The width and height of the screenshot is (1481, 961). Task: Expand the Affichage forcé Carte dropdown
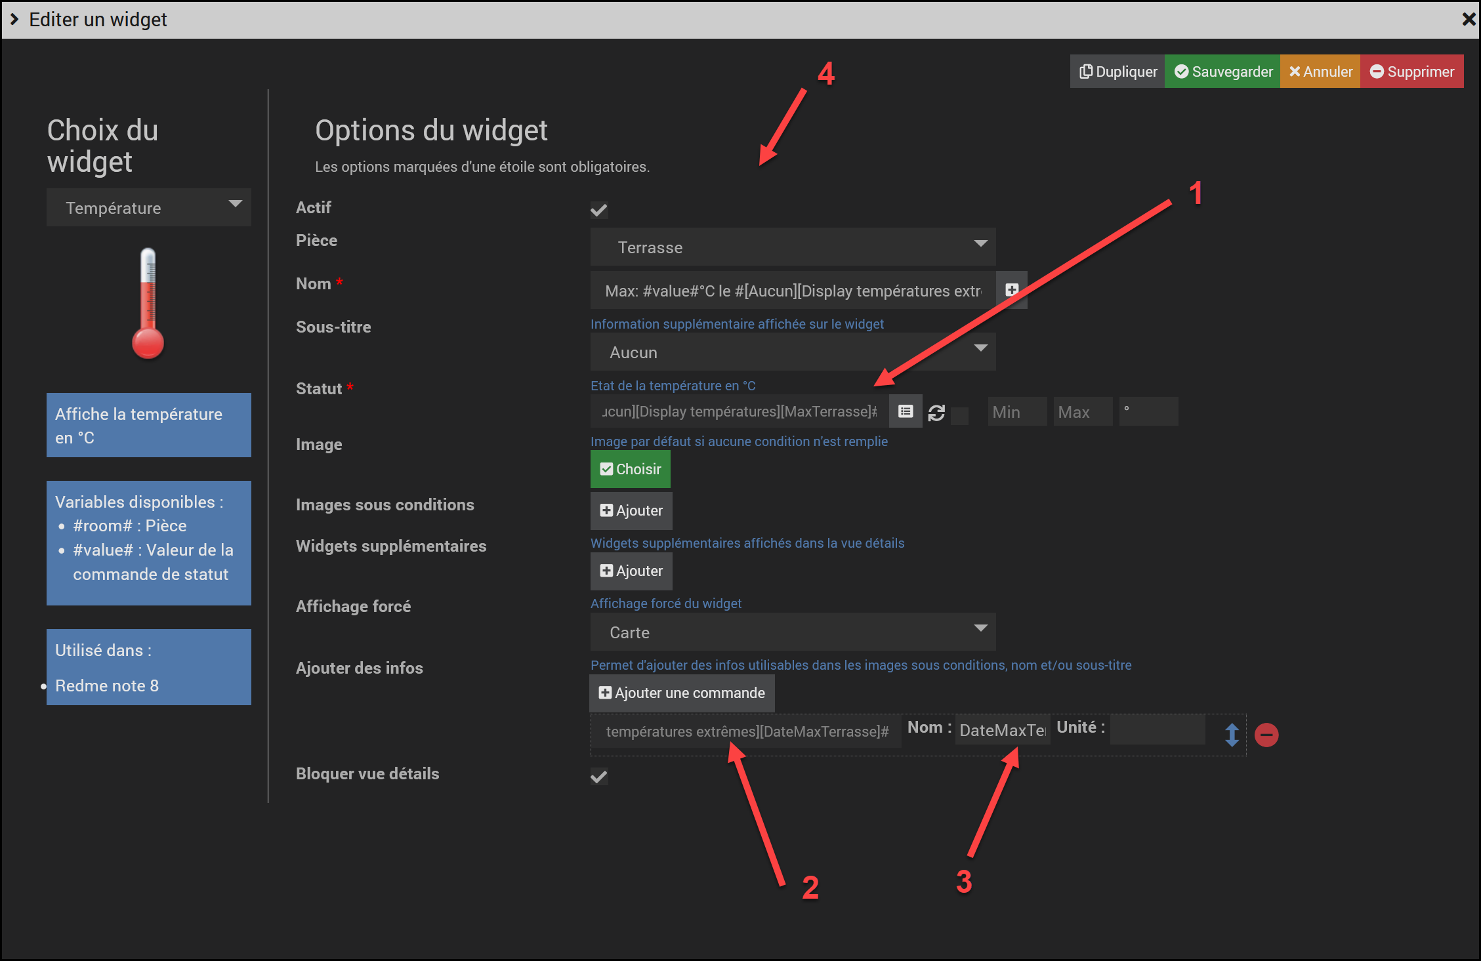pyautogui.click(x=793, y=632)
